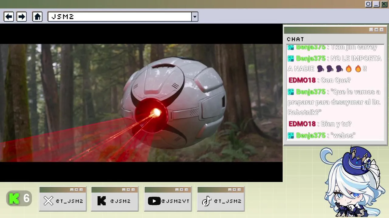This screenshot has height=218, width=389.
Task: Click the TikTok logo in @T_JSM2 card
Action: (207, 201)
